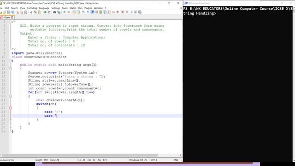
Task: Open the Tools menu
Action: coord(65,8)
